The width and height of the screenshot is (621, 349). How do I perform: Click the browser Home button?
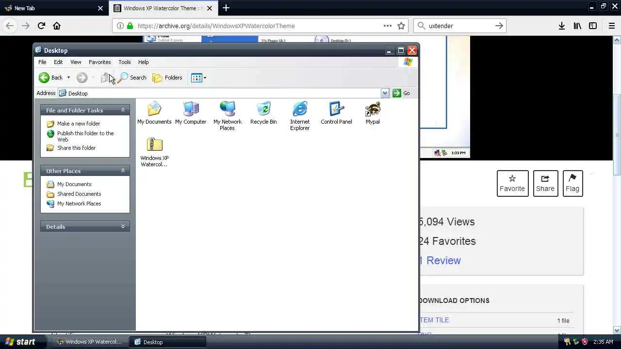pos(57,26)
